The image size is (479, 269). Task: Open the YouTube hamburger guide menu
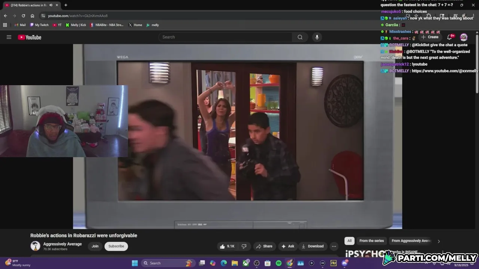[9, 37]
